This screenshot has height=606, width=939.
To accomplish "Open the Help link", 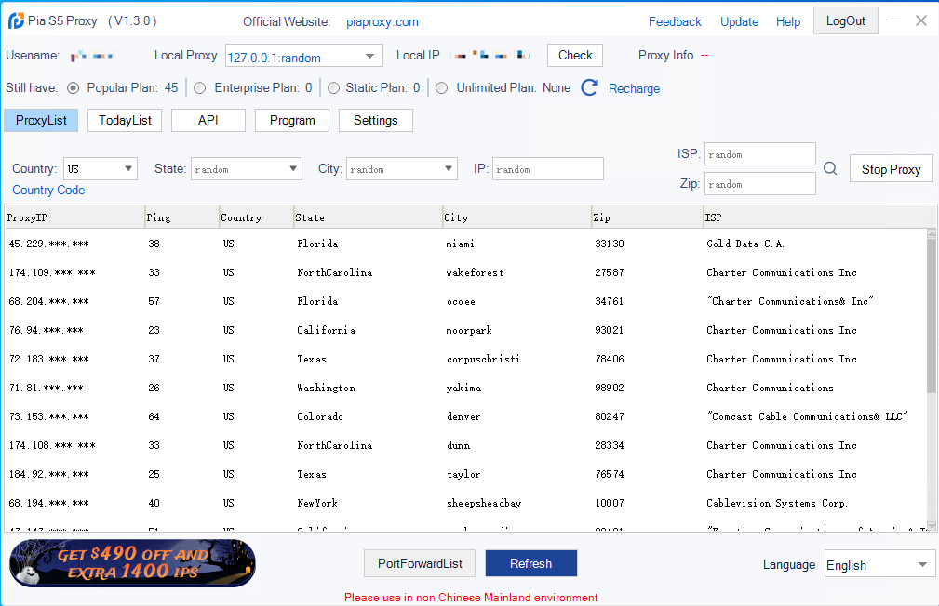I will tap(788, 21).
